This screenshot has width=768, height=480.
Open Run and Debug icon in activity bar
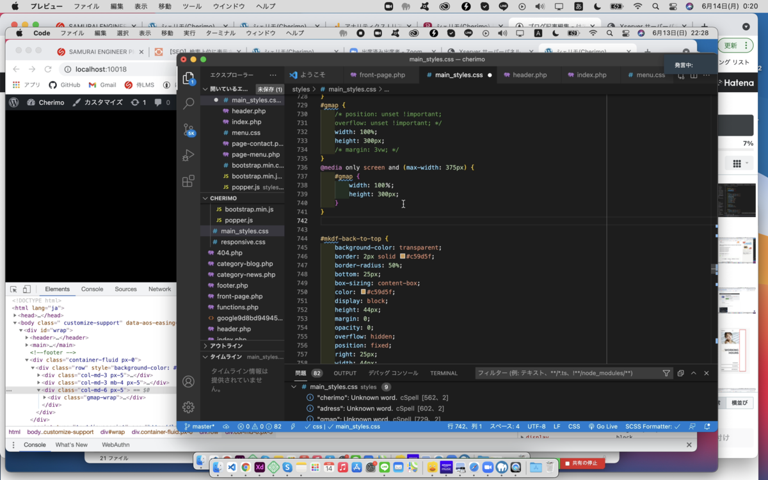pyautogui.click(x=188, y=156)
